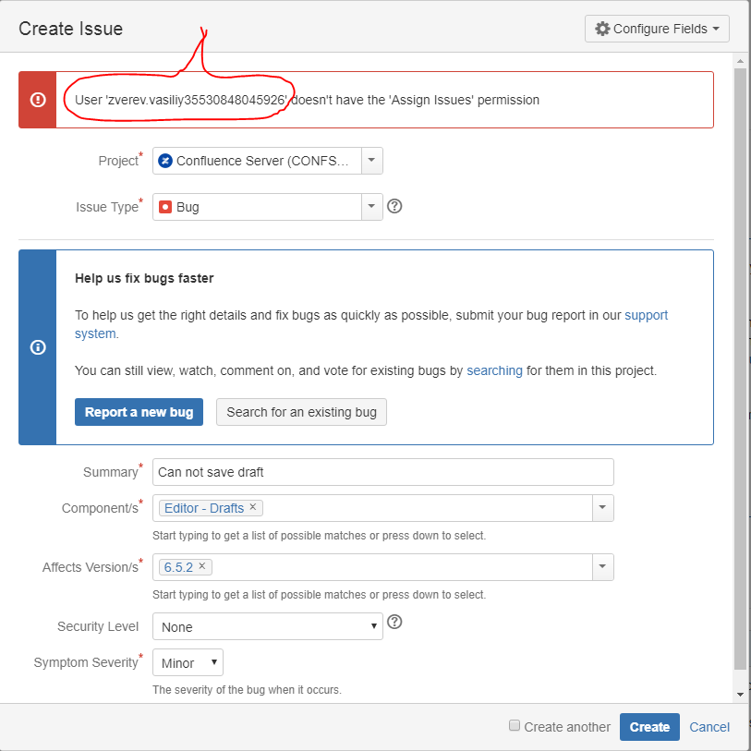Screen dimensions: 751x751
Task: Click the 6.5.2 version label
Action: [x=178, y=567]
